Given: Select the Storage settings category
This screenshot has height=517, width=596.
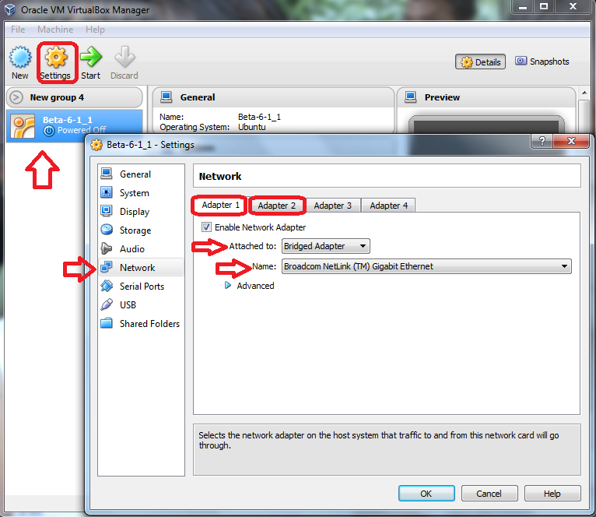Looking at the screenshot, I should [135, 230].
